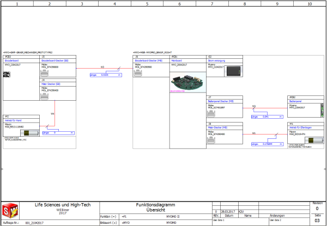Click the User data 1 field
Image resolution: width=327 pixels, height=226 pixels.
pos(241,221)
